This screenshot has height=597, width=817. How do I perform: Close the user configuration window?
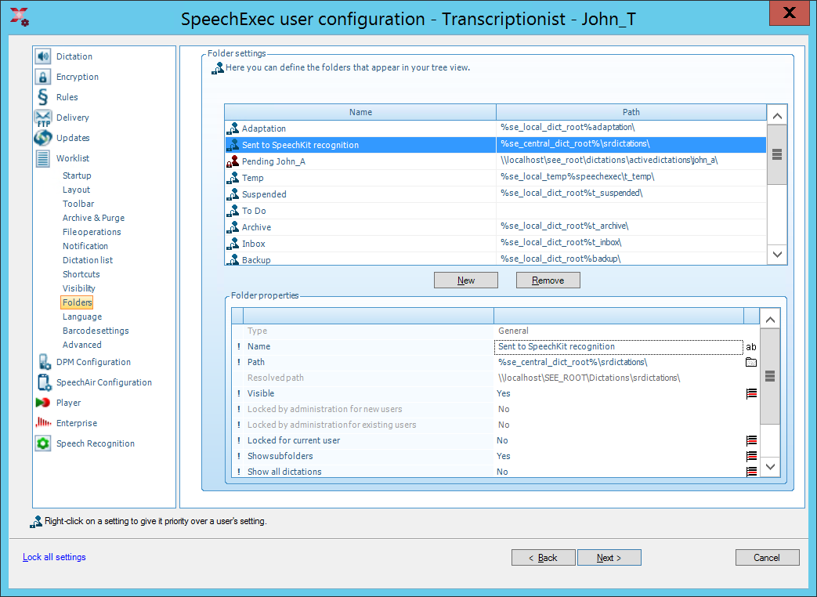(790, 13)
